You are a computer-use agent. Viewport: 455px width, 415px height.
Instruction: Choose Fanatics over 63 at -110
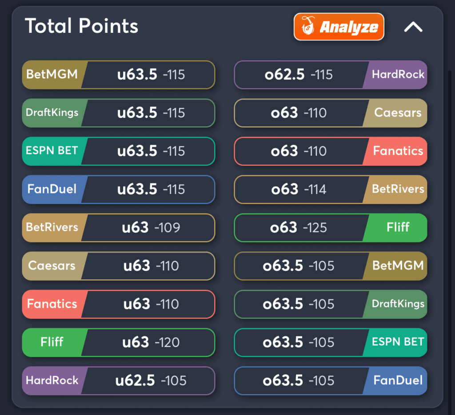331,151
